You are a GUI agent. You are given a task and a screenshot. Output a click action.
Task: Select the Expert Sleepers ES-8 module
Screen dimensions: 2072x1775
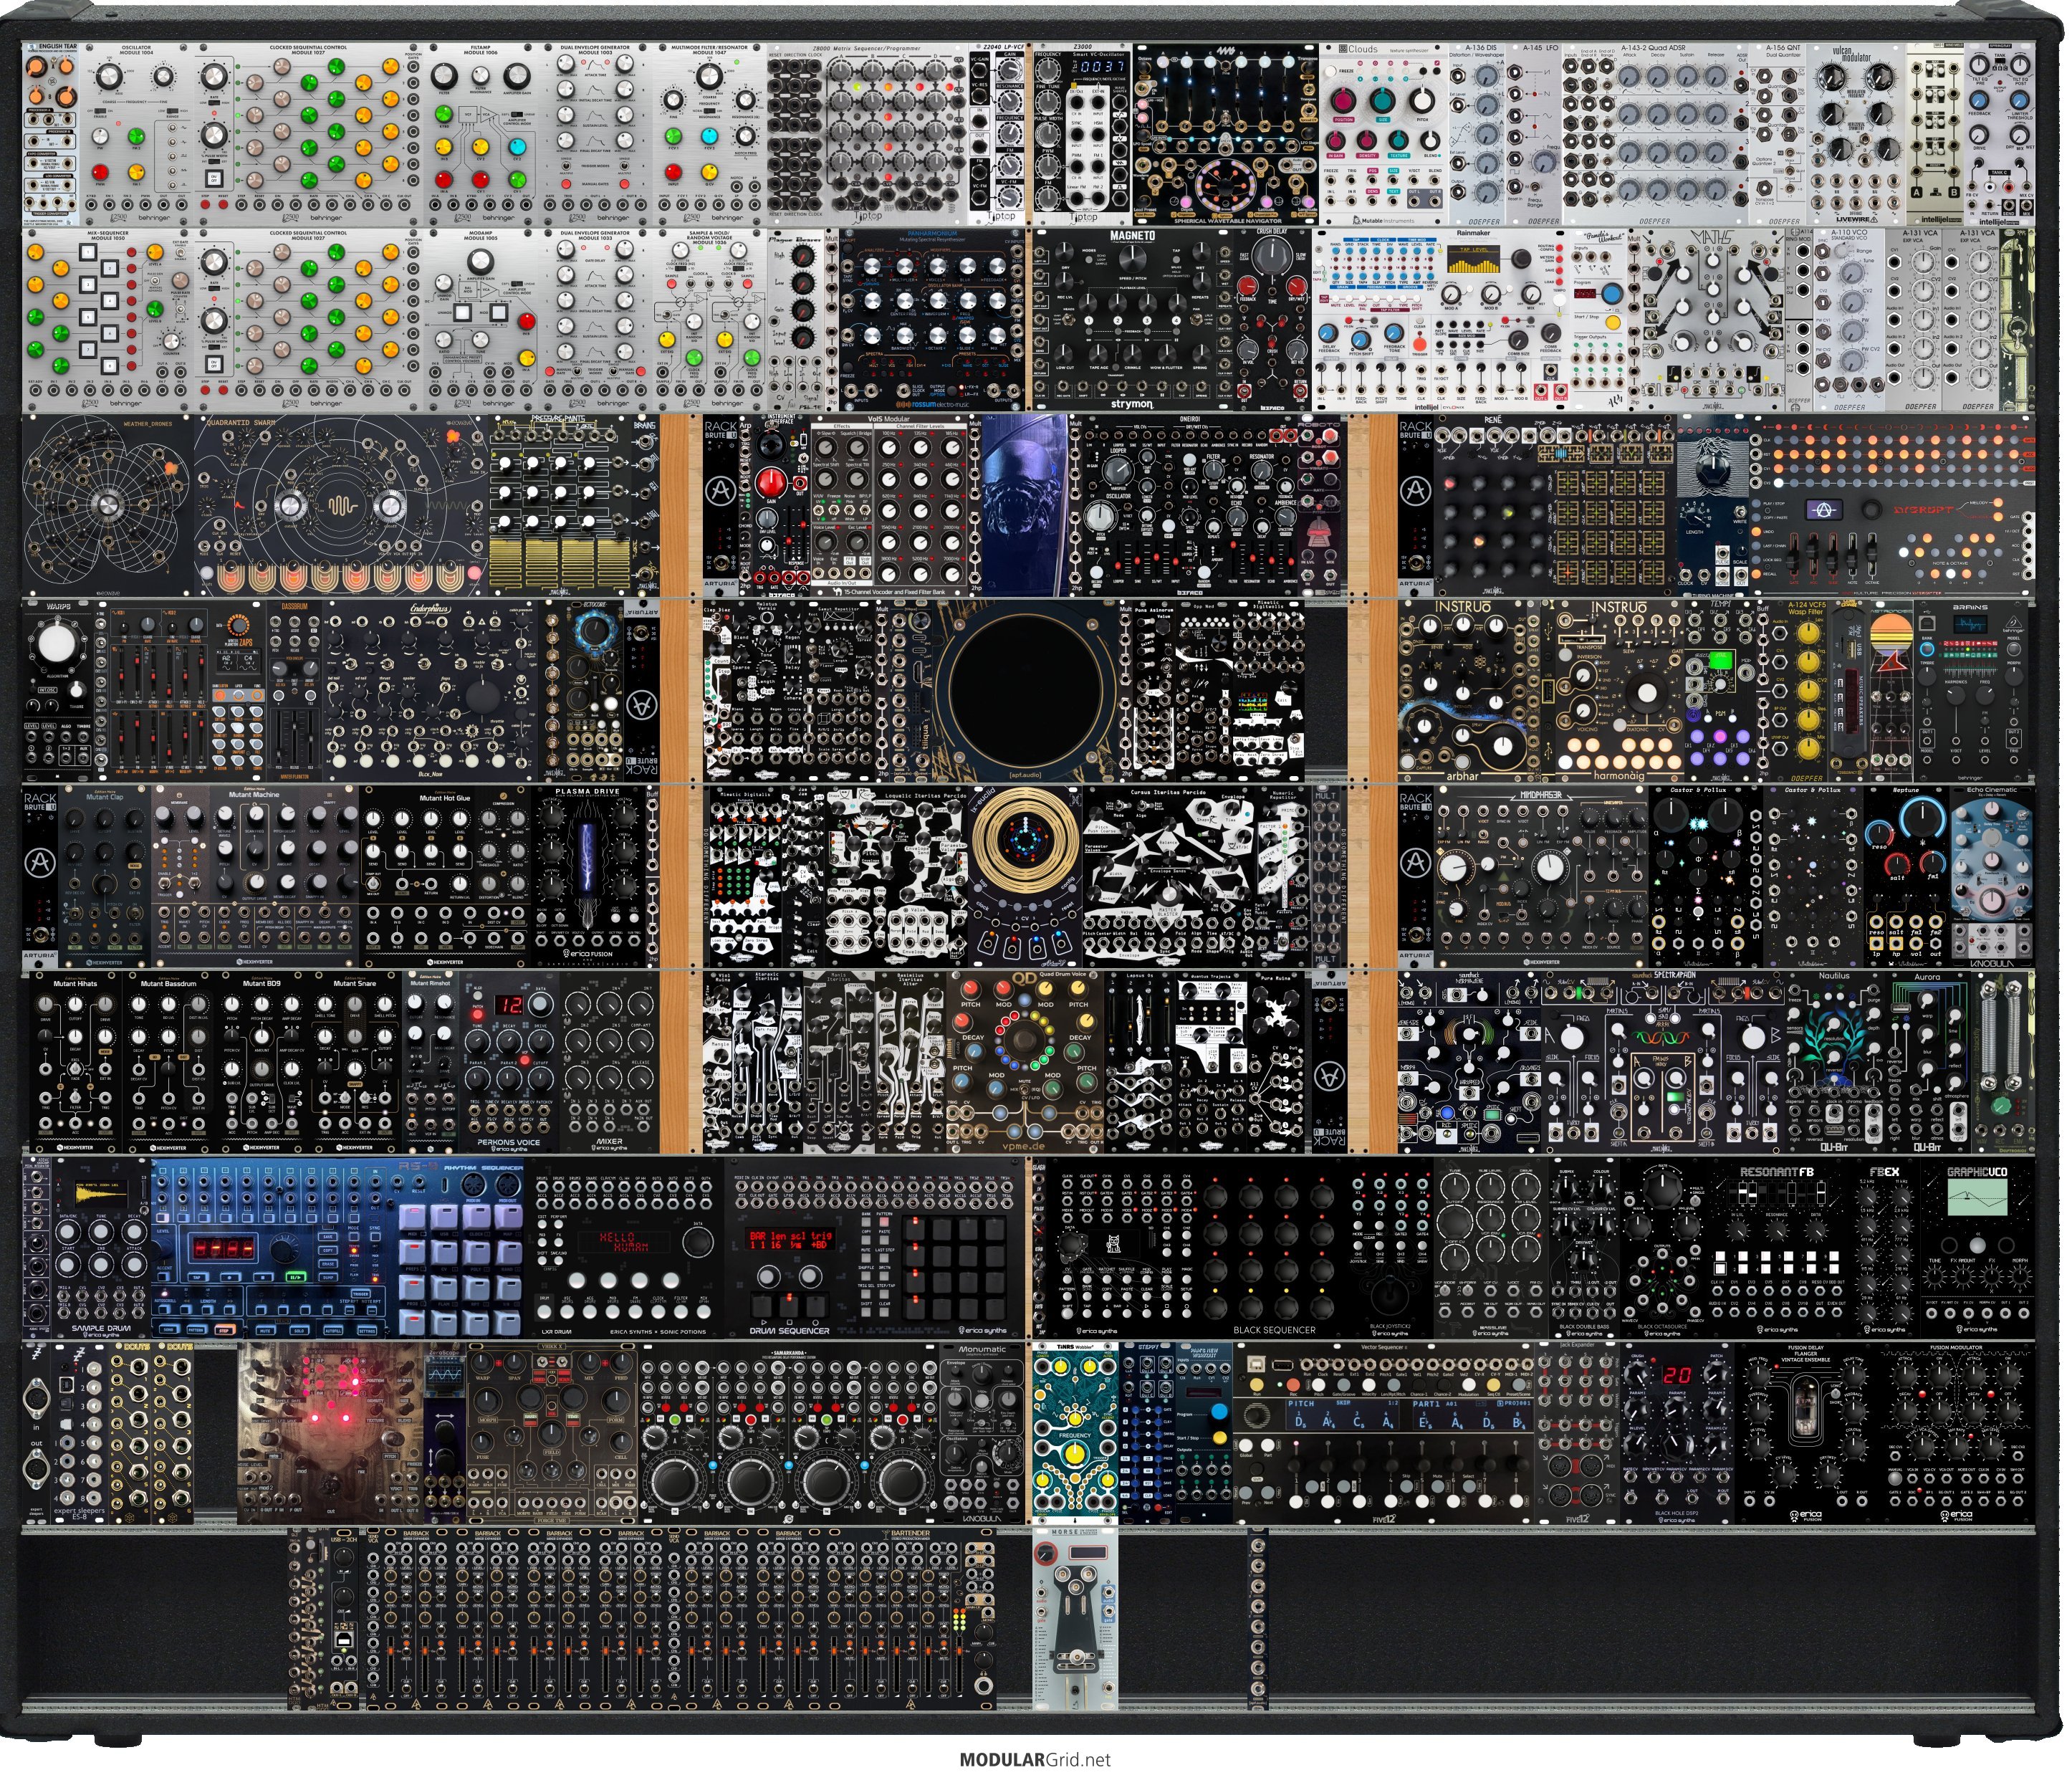click(x=78, y=1434)
